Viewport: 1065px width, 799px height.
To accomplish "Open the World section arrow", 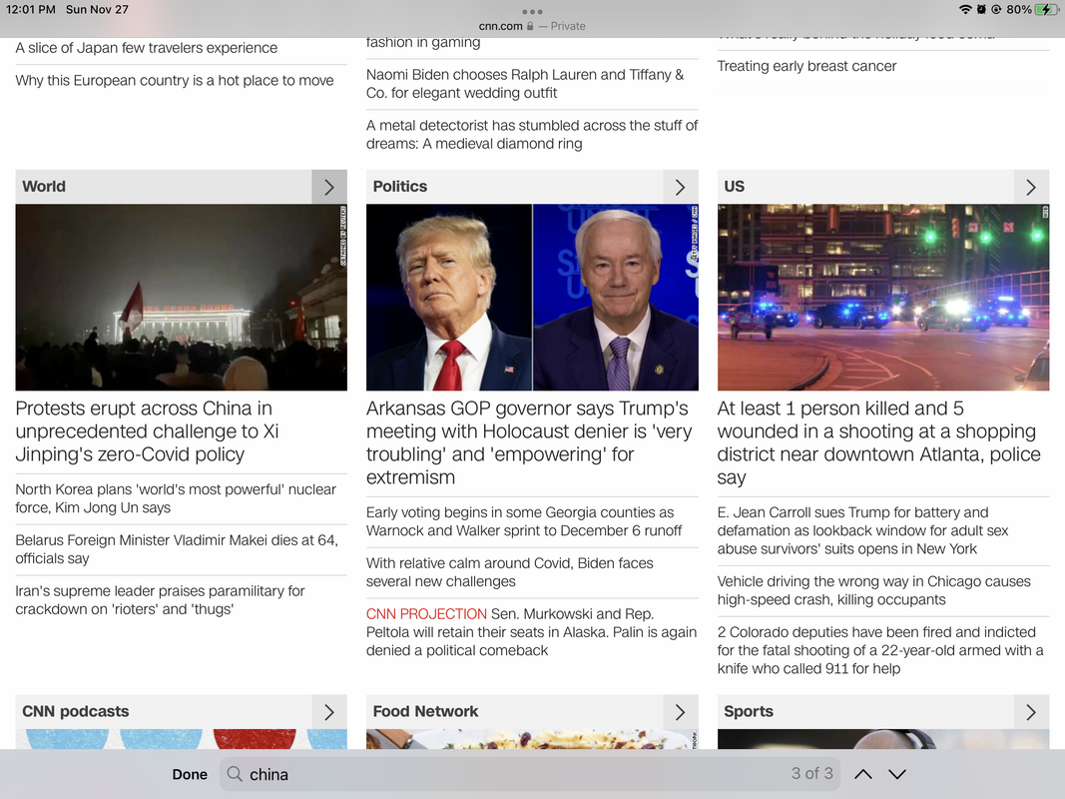I will click(x=329, y=187).
